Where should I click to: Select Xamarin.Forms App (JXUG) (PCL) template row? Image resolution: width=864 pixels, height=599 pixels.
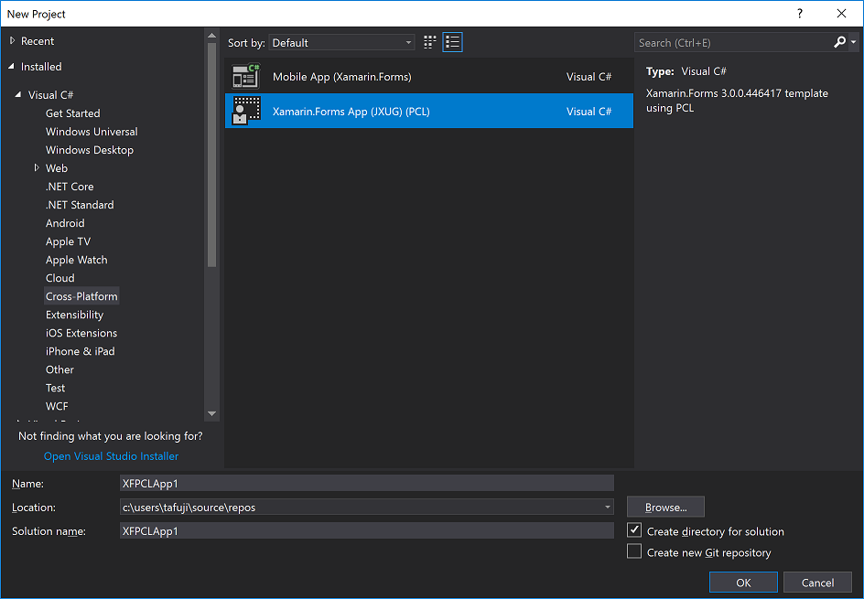click(428, 111)
